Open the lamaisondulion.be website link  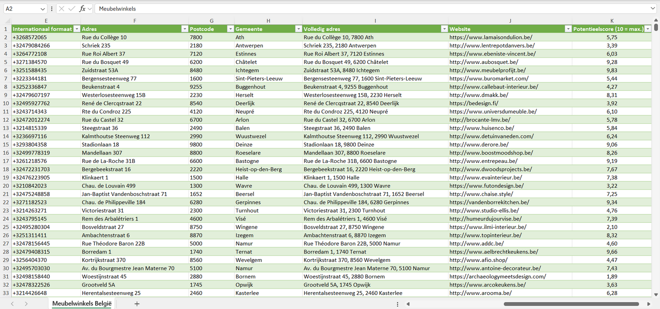[x=492, y=37]
